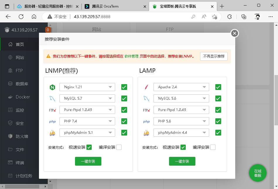Open the 软件管理 link
This screenshot has height=189, width=278.
click(x=132, y=56)
